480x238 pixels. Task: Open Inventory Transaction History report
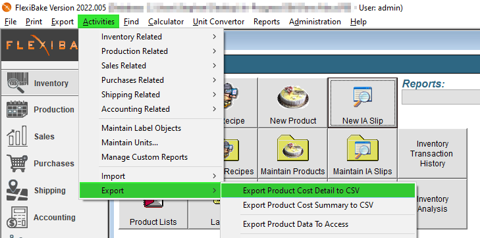[x=432, y=153]
